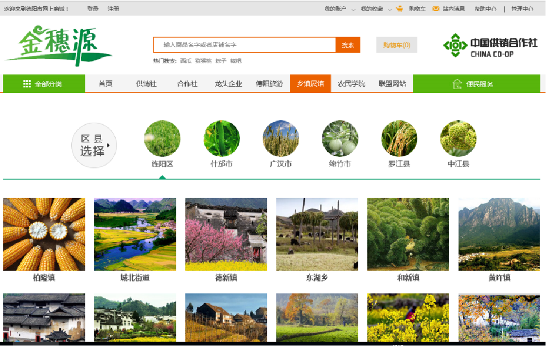
Task: Click the house icon beside 便民服务
Action: (x=457, y=84)
